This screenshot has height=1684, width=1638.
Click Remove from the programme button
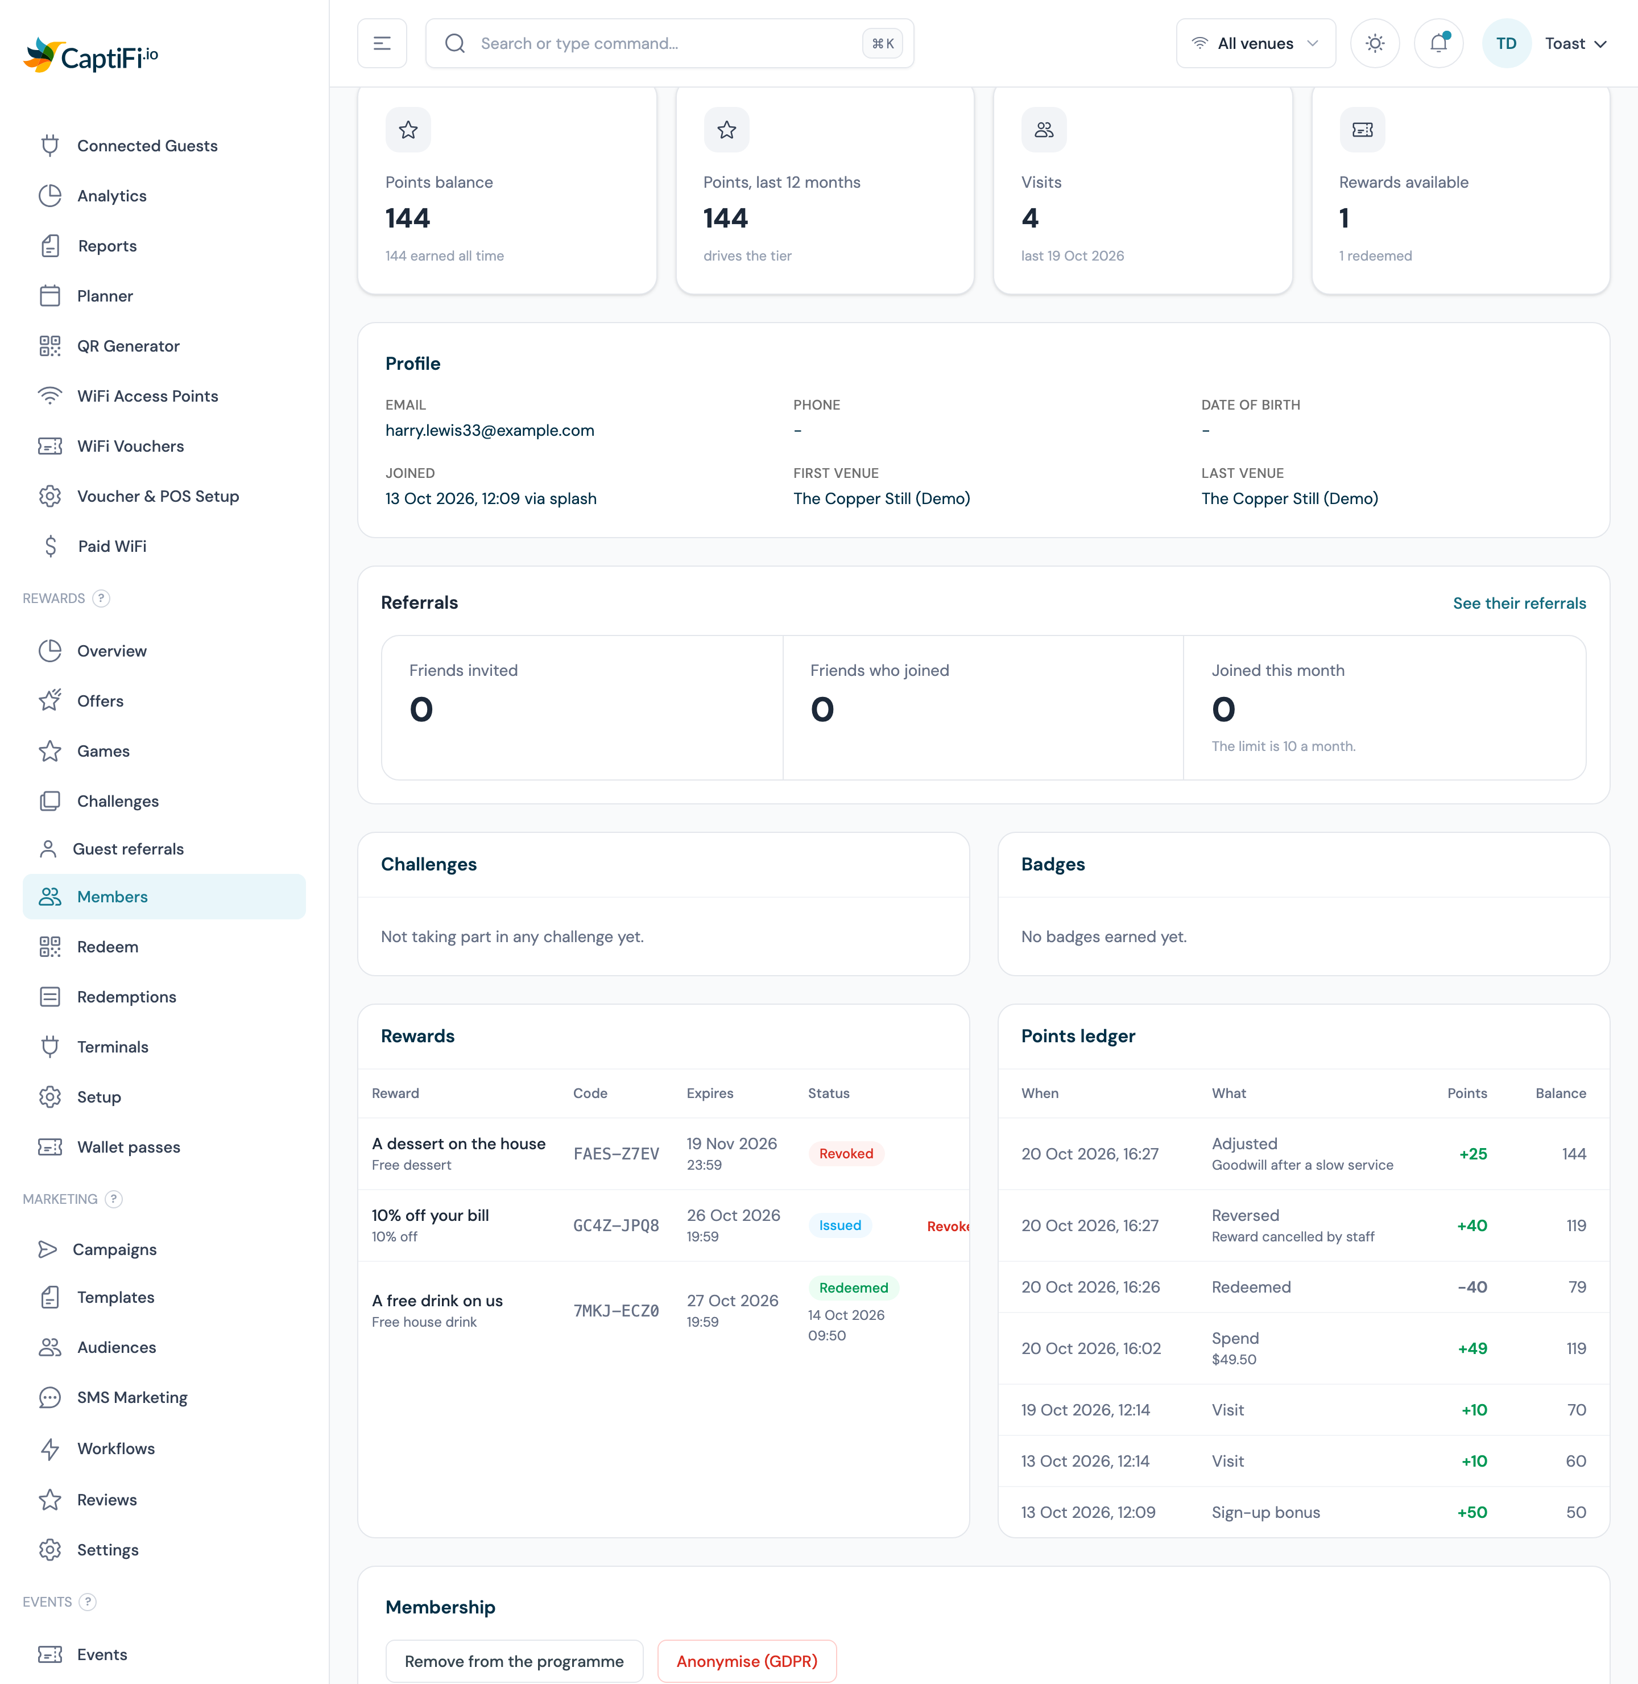pos(515,1661)
